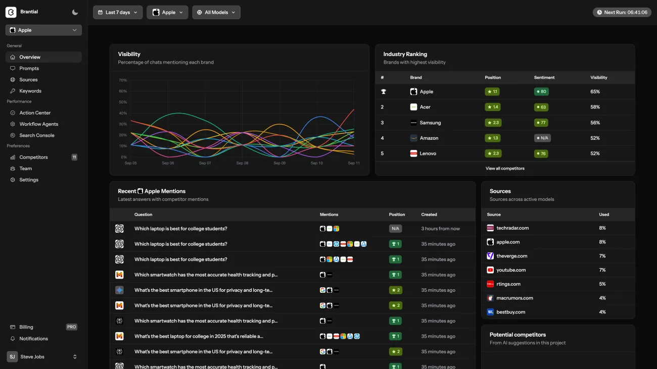Go to Prompts in the sidebar
This screenshot has height=369, width=657.
29,69
